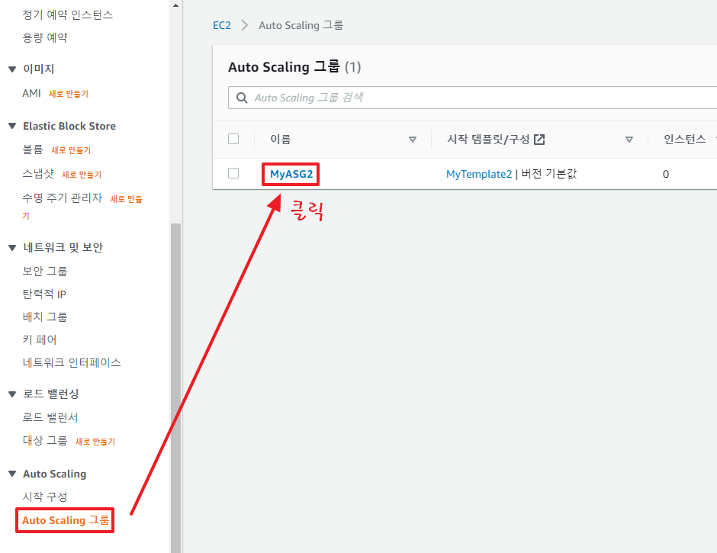Click the Auto Scaling 그룹 (1) panel heading
The image size is (717, 553).
[x=294, y=67]
